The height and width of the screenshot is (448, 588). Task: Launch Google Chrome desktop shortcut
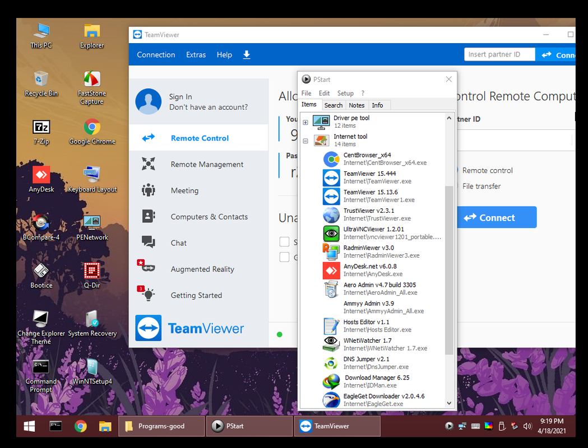click(x=92, y=132)
